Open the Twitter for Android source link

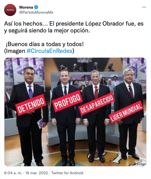[67, 173]
